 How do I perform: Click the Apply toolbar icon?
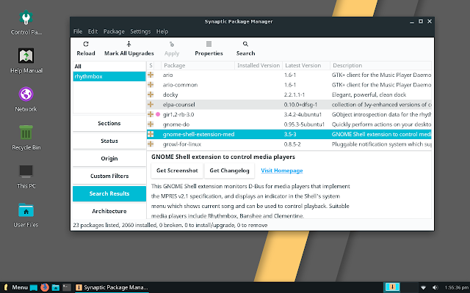[x=172, y=44]
